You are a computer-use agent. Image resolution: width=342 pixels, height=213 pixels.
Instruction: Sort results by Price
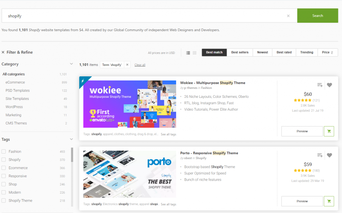tap(328, 52)
